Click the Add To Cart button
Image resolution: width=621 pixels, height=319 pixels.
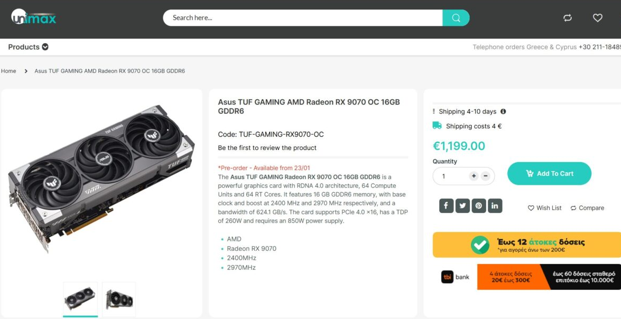point(549,174)
